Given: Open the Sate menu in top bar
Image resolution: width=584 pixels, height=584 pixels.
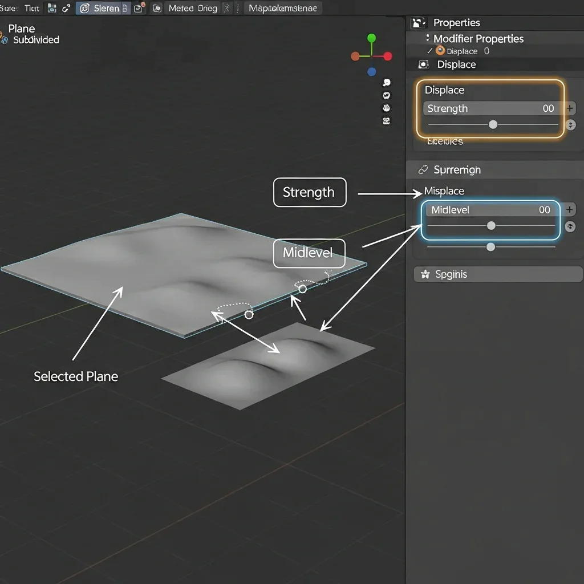Looking at the screenshot, I should point(8,8).
